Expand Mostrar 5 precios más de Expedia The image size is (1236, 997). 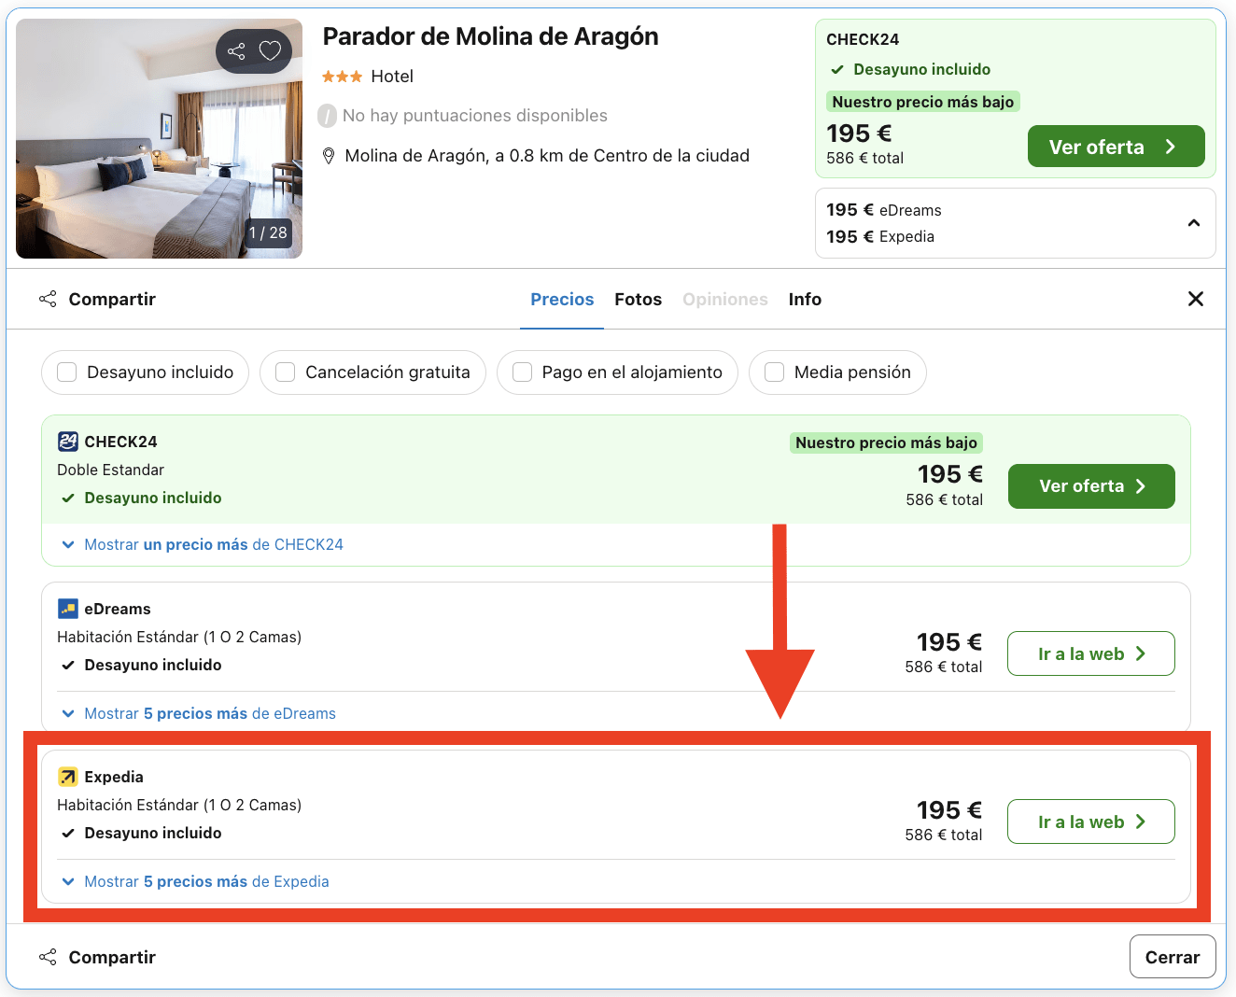click(x=195, y=881)
